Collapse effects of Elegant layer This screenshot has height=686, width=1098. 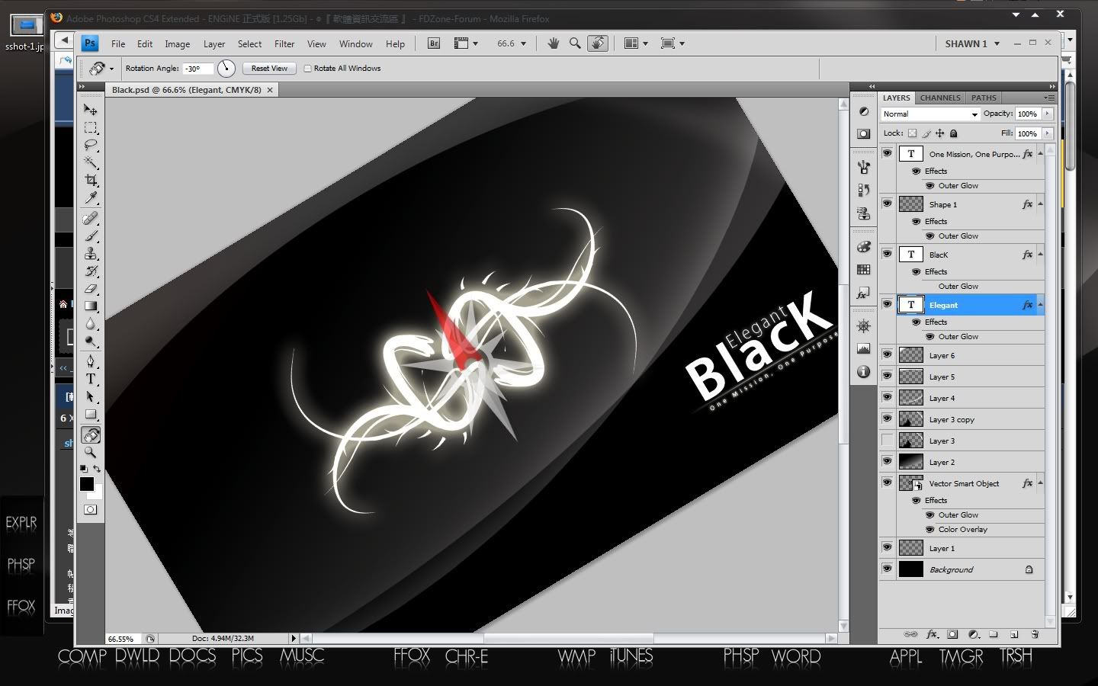click(1040, 305)
